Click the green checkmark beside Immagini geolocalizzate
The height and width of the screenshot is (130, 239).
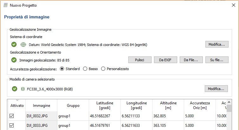tap(14, 60)
